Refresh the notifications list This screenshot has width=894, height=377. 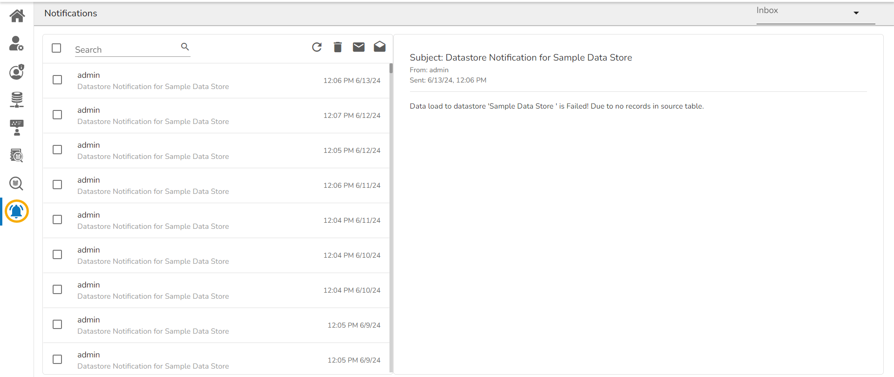(317, 47)
